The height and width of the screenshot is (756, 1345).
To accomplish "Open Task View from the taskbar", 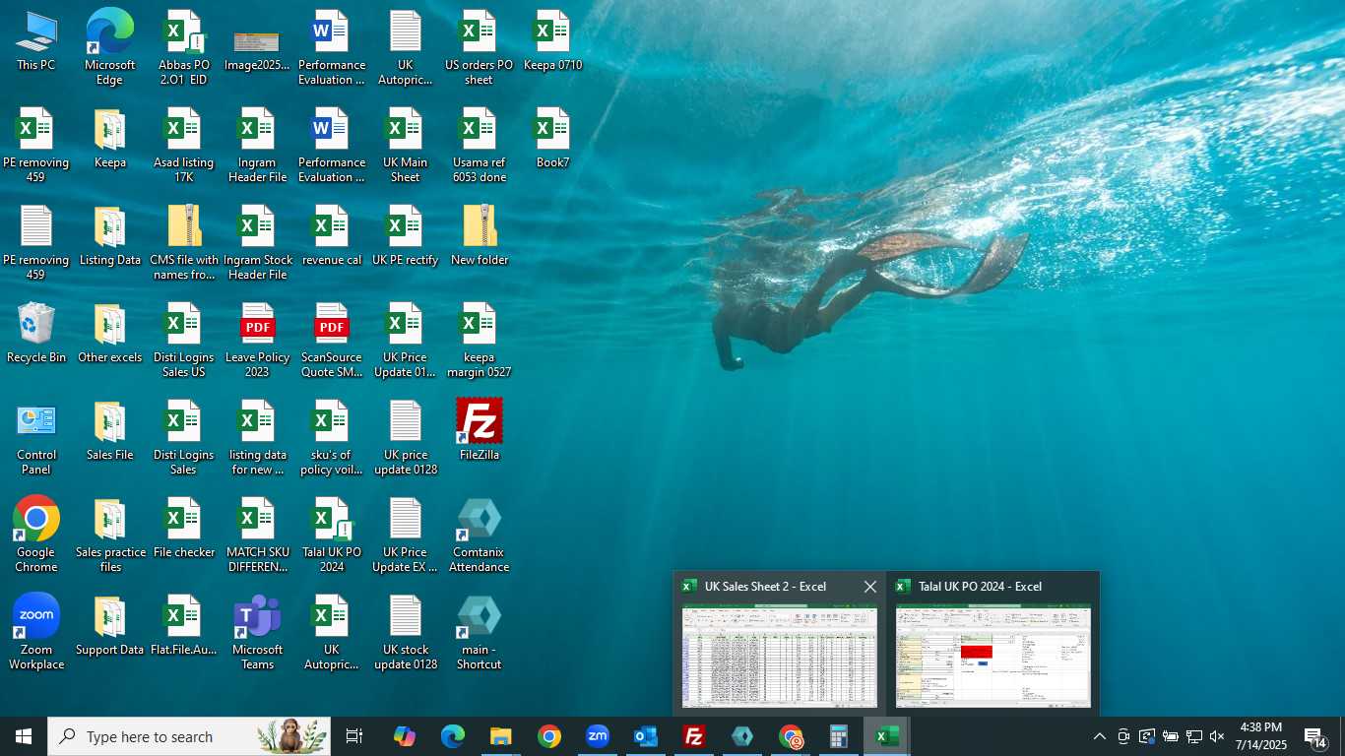I will 354,736.
